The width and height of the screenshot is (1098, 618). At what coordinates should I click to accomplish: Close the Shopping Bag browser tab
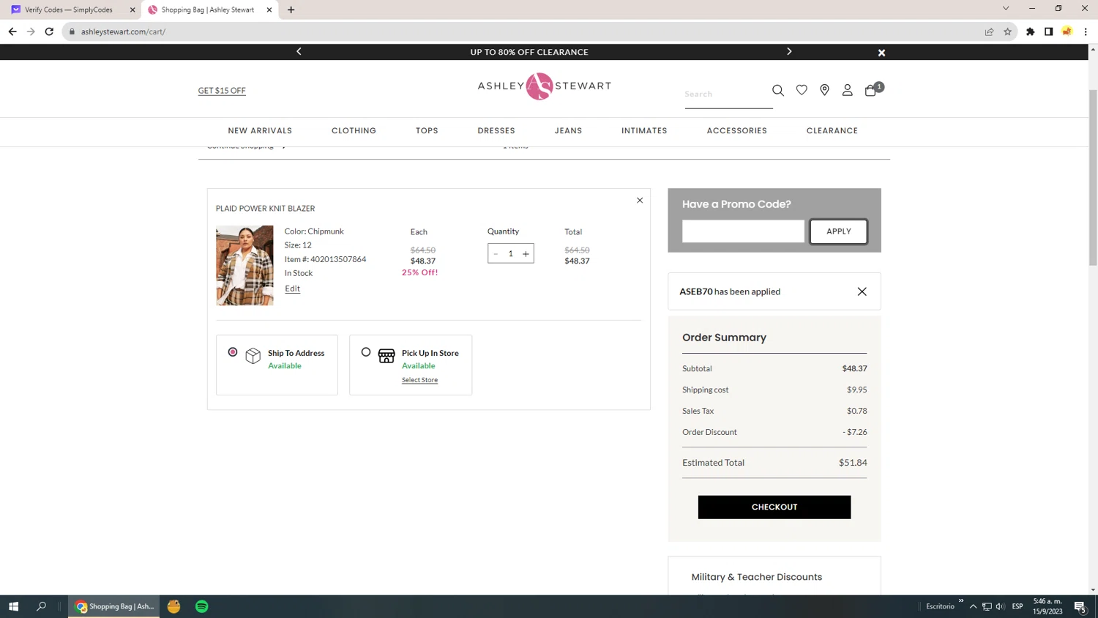[x=269, y=10]
